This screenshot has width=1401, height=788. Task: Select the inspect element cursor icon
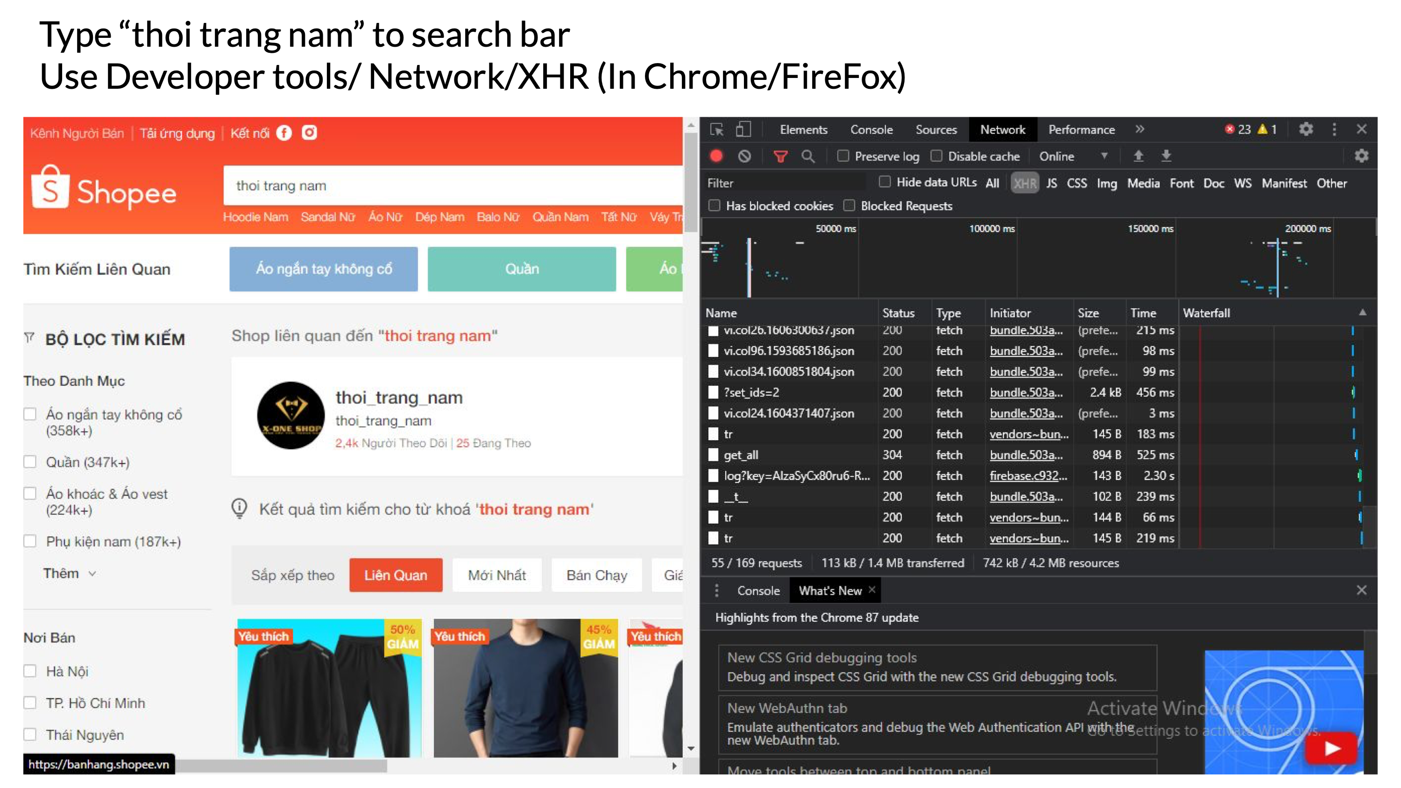click(716, 129)
